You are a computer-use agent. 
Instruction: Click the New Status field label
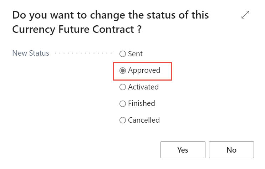[31, 53]
